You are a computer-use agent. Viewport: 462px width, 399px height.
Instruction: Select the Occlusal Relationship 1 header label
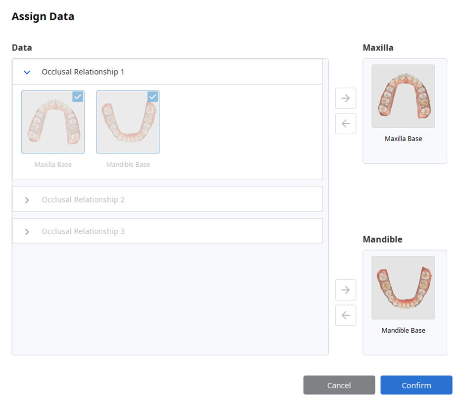tap(83, 72)
